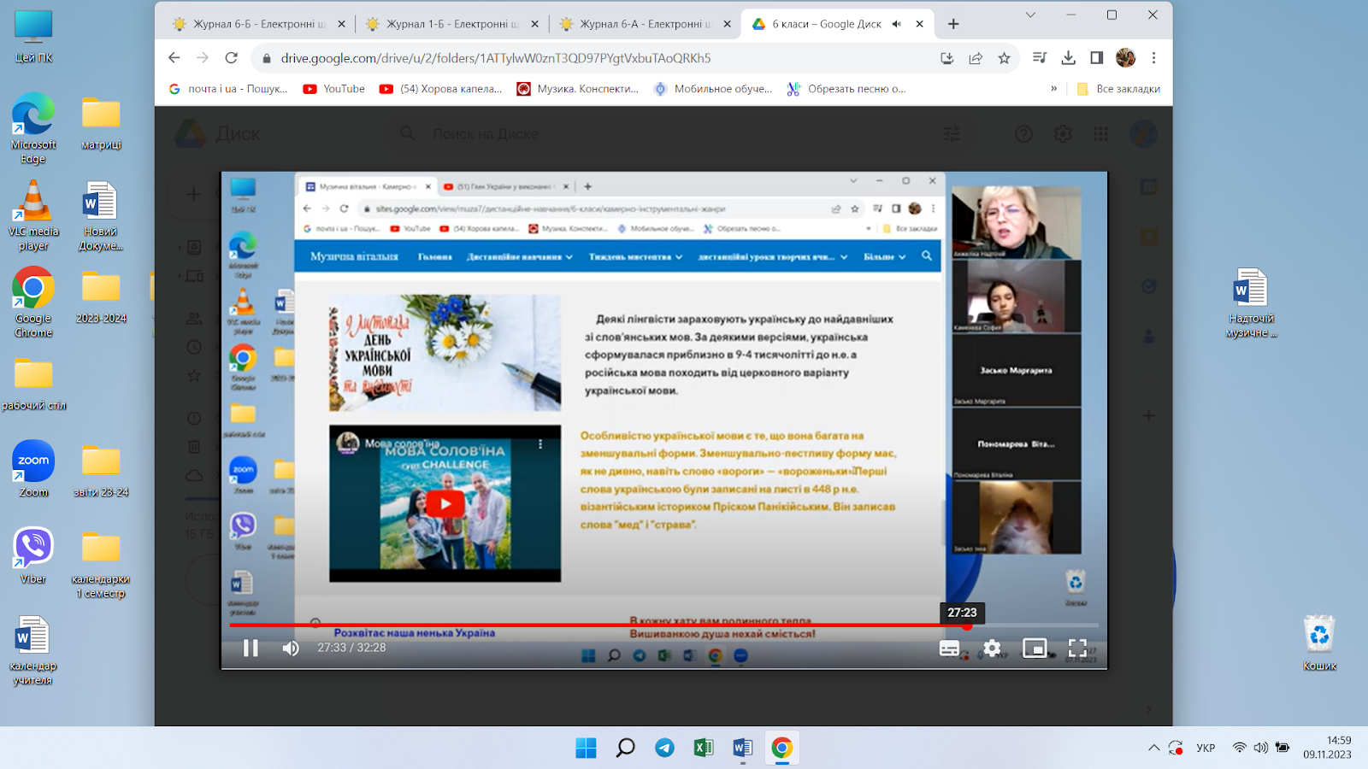Open Microsoft Edge desktop shortcut
The height and width of the screenshot is (769, 1368).
[33, 128]
